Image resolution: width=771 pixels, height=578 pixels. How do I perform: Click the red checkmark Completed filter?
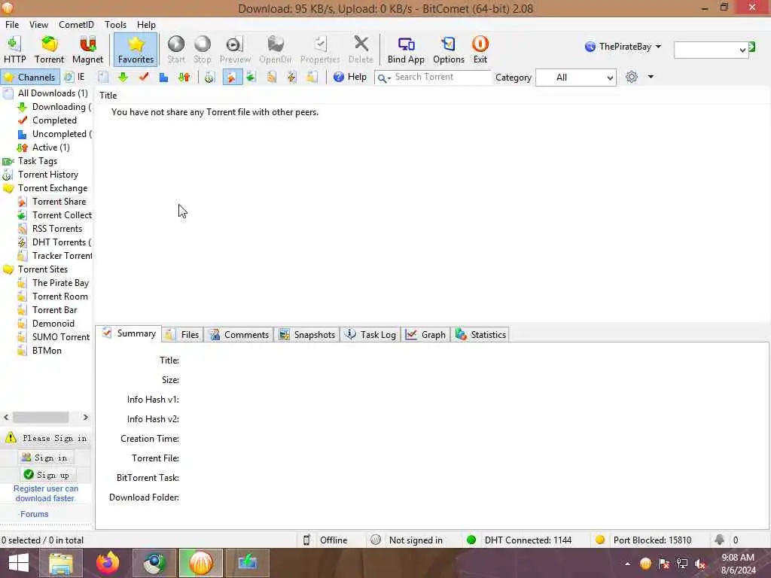point(144,78)
